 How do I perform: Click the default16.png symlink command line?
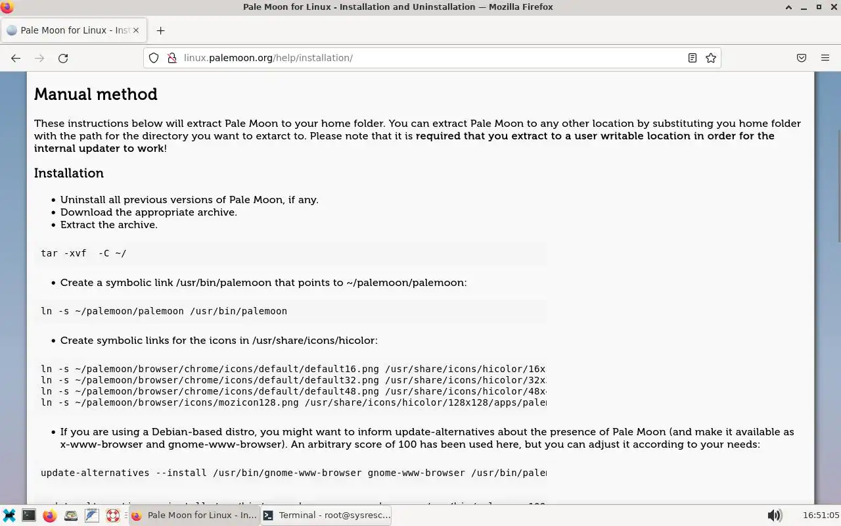pos(293,369)
